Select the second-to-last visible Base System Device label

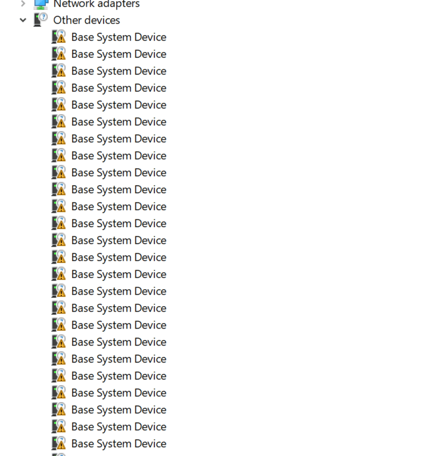point(118,427)
